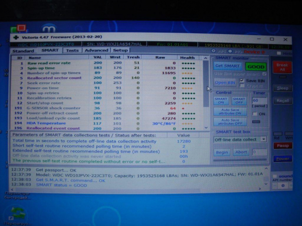Toggle the Hints checkbox
Viewport: 302px width, 226px height.
click(x=278, y=53)
